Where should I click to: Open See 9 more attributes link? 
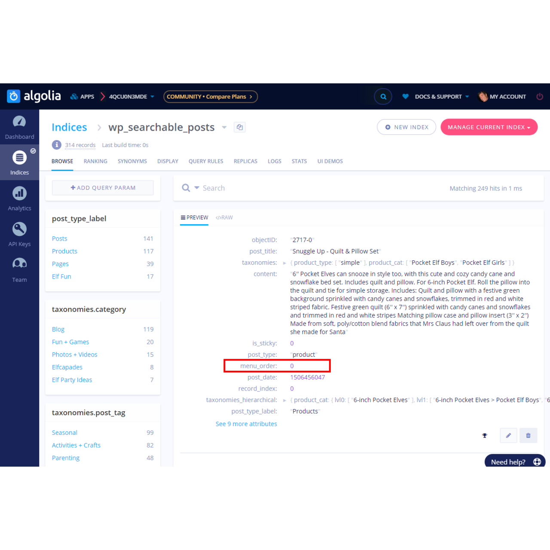tap(246, 424)
